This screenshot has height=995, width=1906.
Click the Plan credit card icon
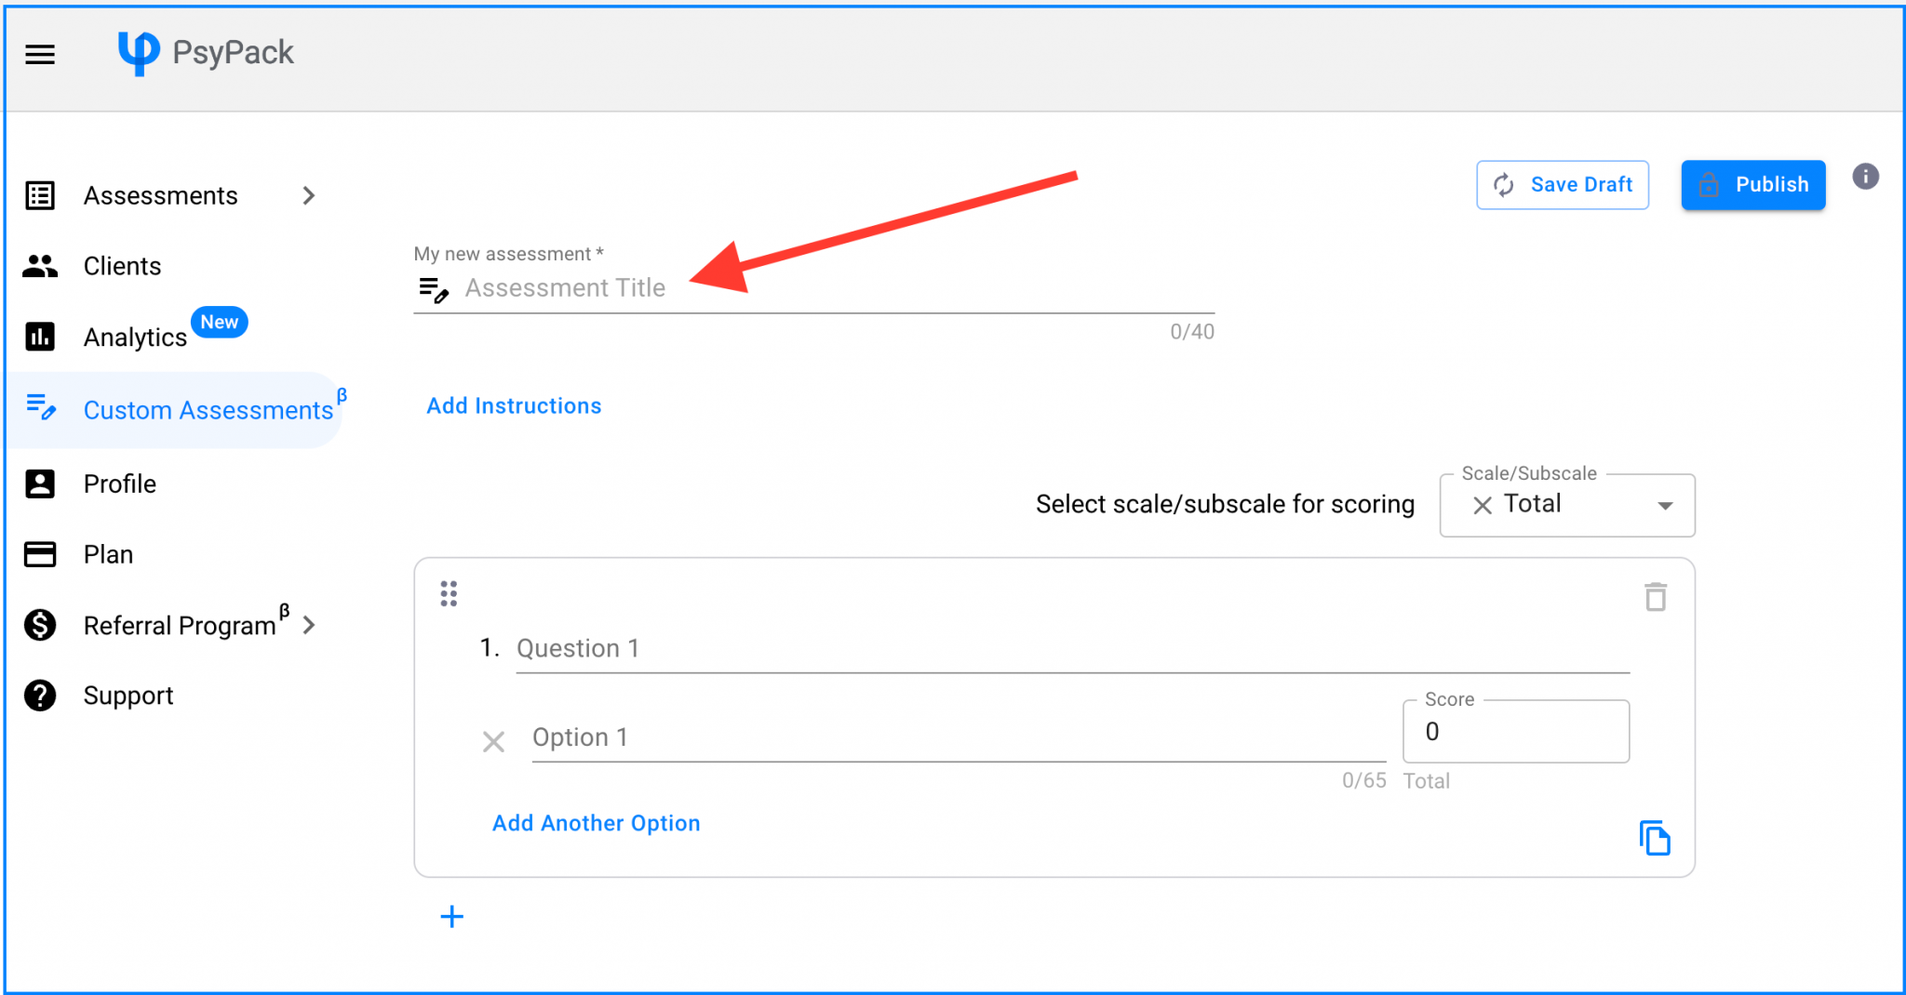[x=40, y=554]
